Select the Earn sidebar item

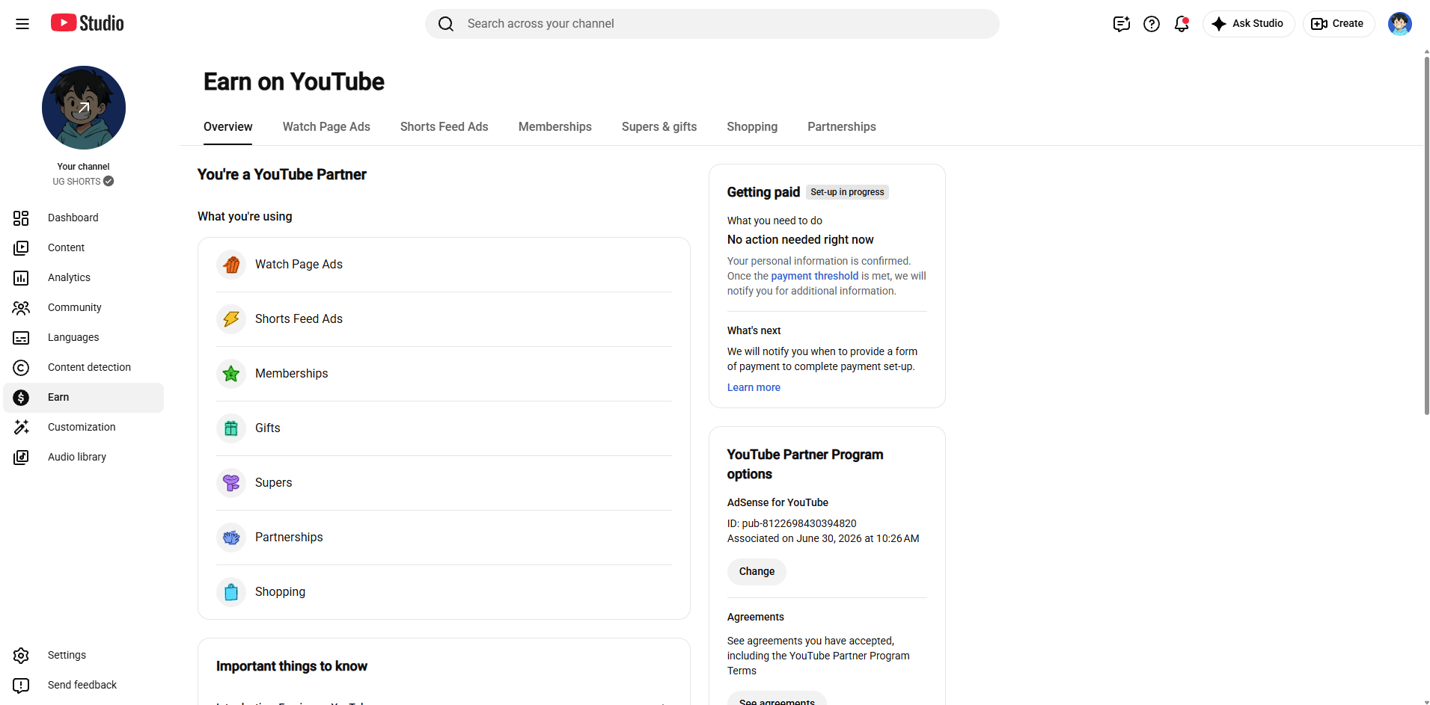pyautogui.click(x=84, y=397)
